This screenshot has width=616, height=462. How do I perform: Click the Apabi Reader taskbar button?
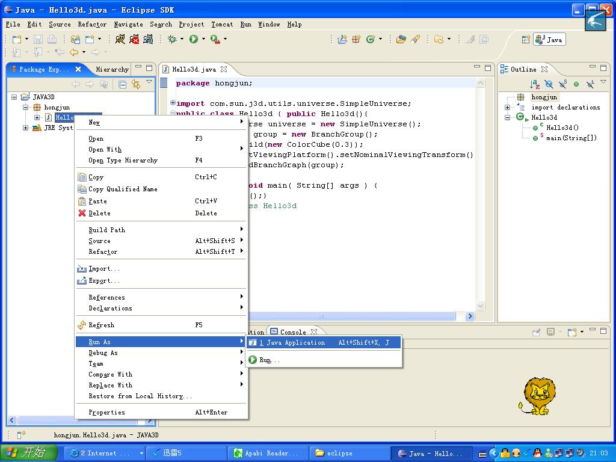[x=268, y=454]
